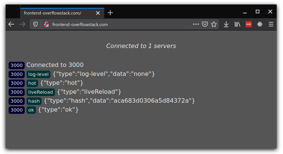The width and height of the screenshot is (283, 154).
Task: Save page to Pocket
Action: tap(205, 24)
